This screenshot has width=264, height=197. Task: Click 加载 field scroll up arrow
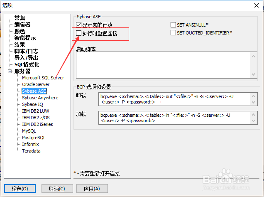tap(254, 115)
